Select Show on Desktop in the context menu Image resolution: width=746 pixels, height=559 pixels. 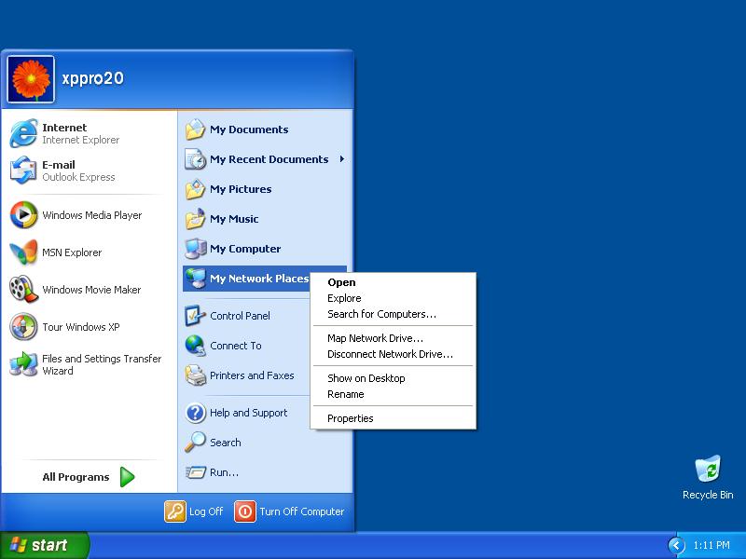tap(366, 378)
